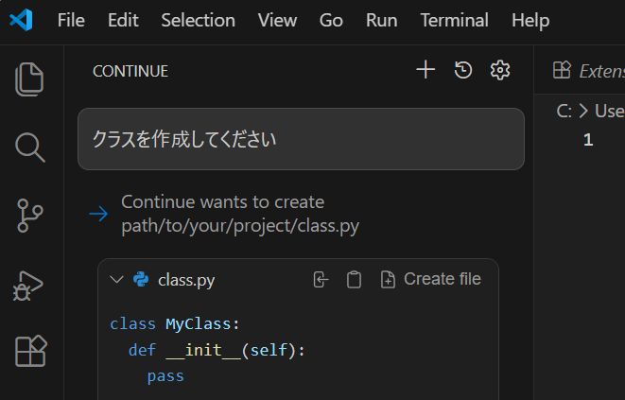Apply class.py code to current file
This screenshot has height=400, width=625.
pos(321,279)
